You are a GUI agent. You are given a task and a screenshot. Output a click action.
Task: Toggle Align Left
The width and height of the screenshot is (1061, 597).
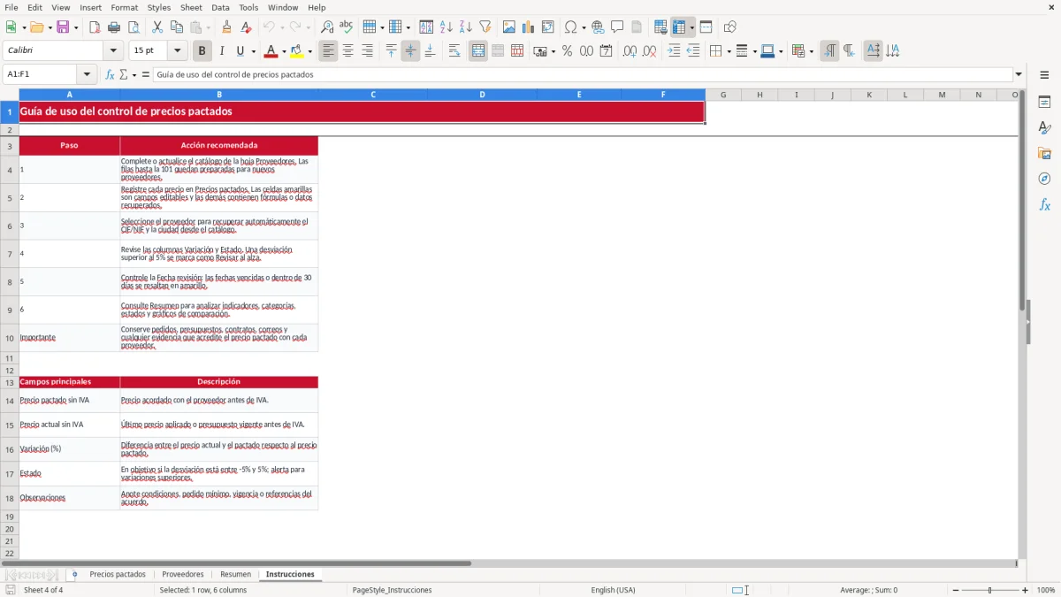click(x=329, y=51)
